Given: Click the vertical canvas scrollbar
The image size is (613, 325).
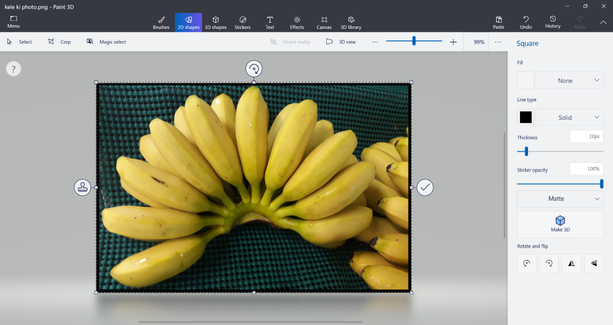Looking at the screenshot, I should (x=504, y=186).
